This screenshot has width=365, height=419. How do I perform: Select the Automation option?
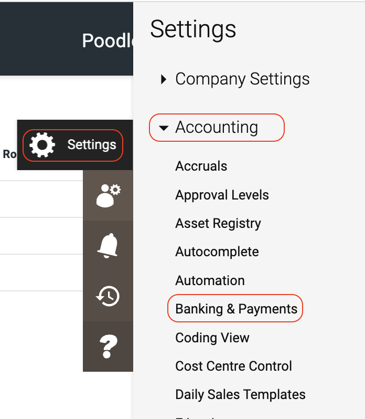[x=210, y=280]
